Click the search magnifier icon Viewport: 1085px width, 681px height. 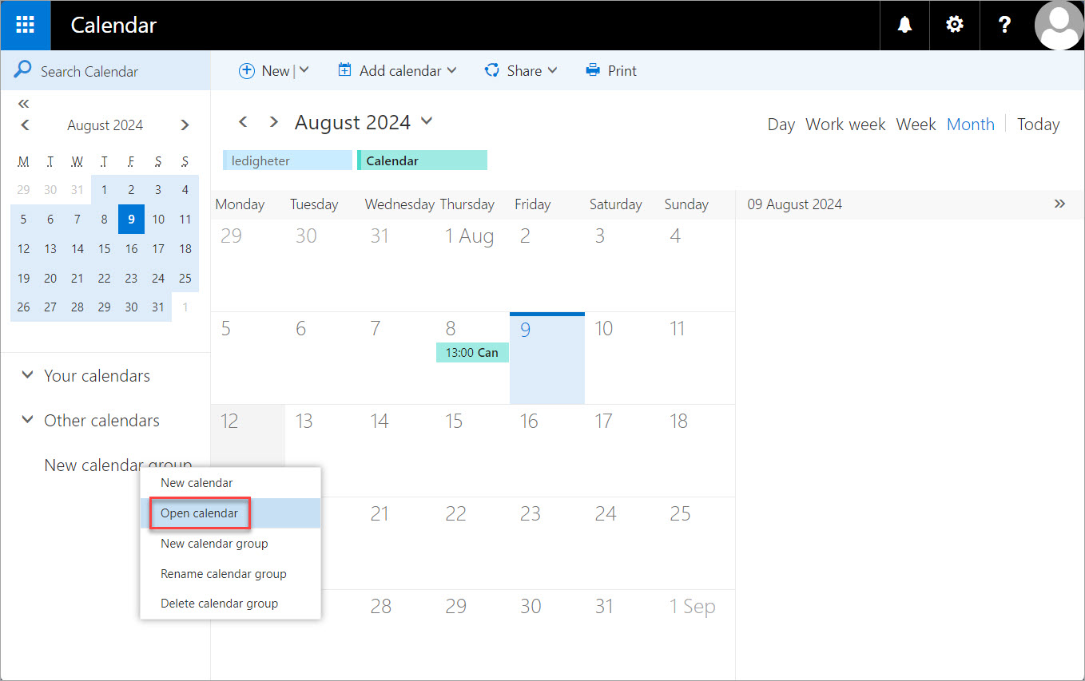click(23, 70)
